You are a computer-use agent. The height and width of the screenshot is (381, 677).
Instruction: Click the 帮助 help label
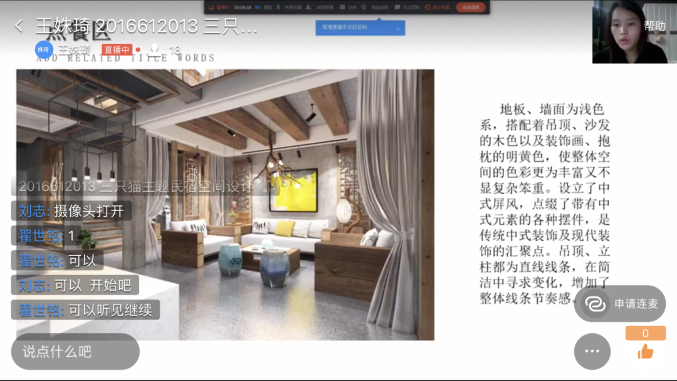(x=654, y=26)
